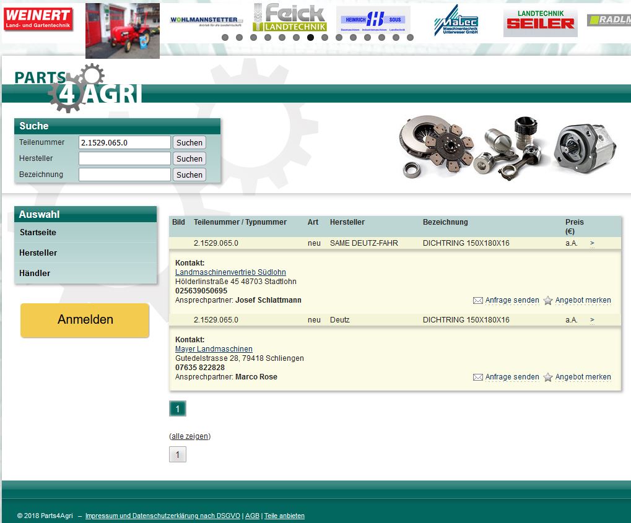This screenshot has width=631, height=523.
Task: Click star icon for Landmaschinenvertrieb Südlohn offer
Action: [x=548, y=301]
